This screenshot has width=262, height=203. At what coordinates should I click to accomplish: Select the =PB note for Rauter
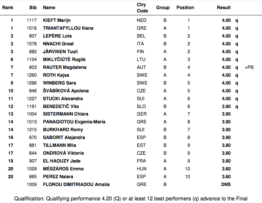(249, 67)
